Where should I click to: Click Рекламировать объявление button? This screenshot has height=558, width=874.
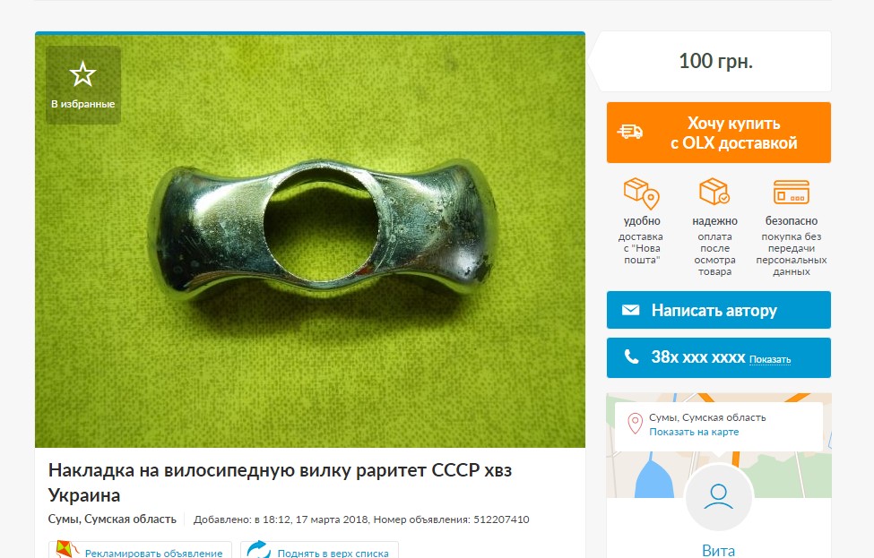(140, 550)
